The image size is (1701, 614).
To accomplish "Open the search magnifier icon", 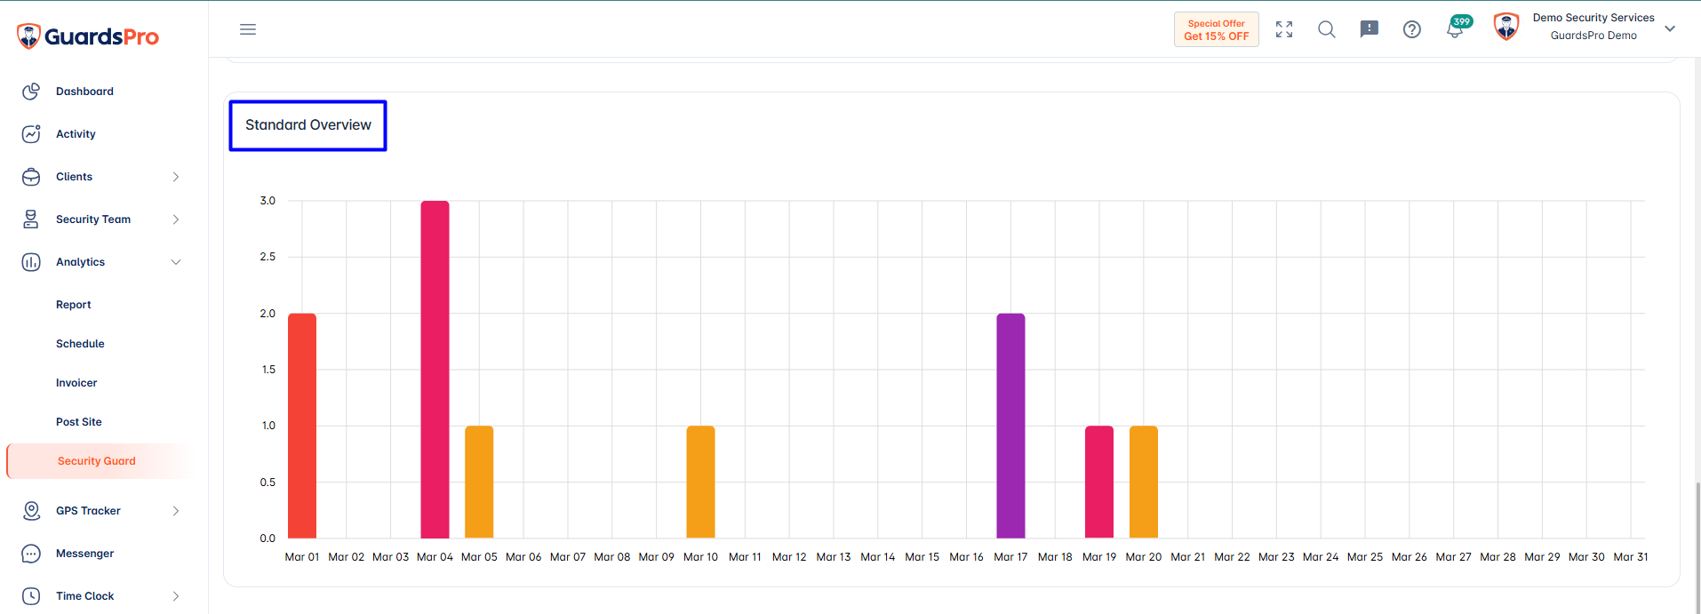I will (x=1327, y=29).
